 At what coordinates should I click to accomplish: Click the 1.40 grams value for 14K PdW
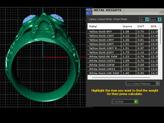tap(126, 73)
